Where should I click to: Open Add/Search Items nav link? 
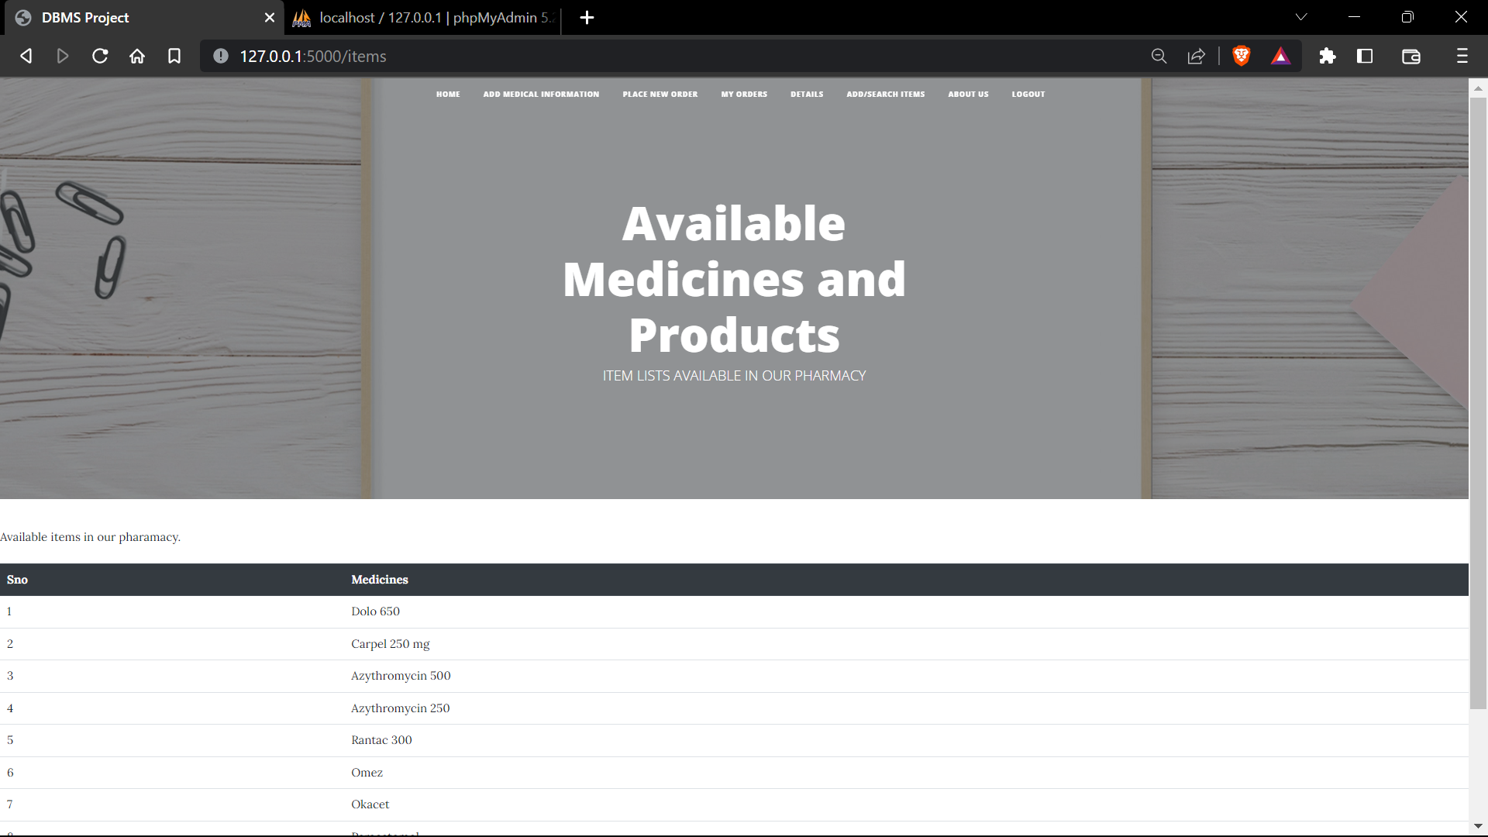886,95
